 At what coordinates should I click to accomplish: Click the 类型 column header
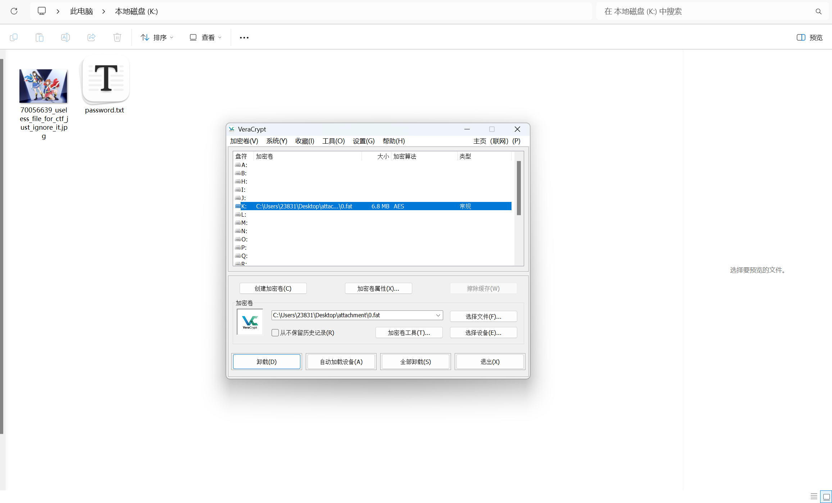tap(484, 156)
